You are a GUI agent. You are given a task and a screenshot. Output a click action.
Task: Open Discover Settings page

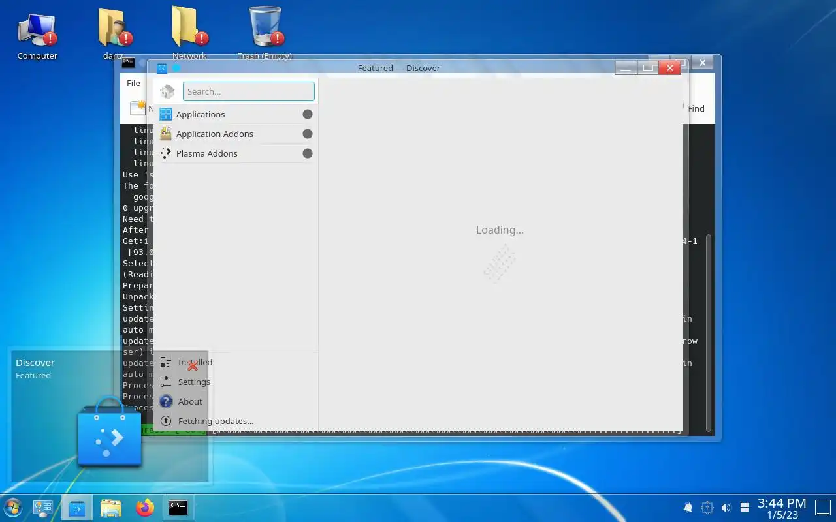pos(235,382)
